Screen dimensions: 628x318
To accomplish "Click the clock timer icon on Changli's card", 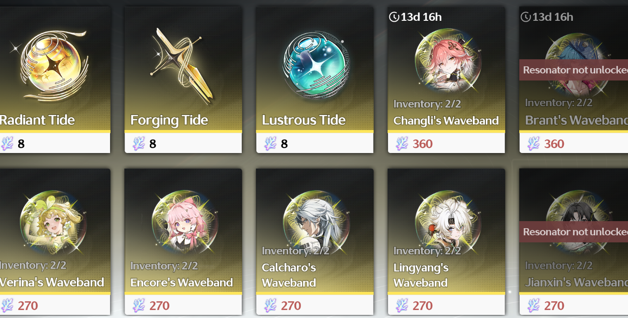I will (394, 17).
